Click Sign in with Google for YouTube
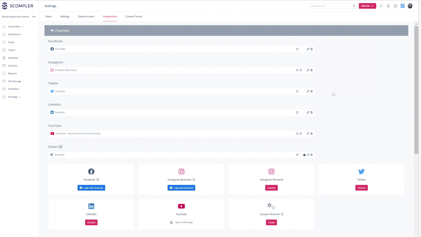The width and height of the screenshot is (421, 237). tap(181, 223)
